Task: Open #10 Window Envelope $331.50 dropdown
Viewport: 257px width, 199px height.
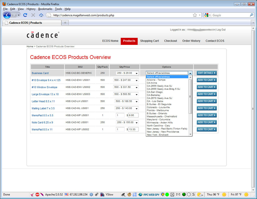Action: pos(126,87)
